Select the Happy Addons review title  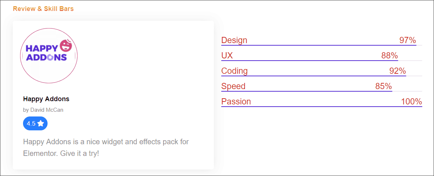[46, 99]
